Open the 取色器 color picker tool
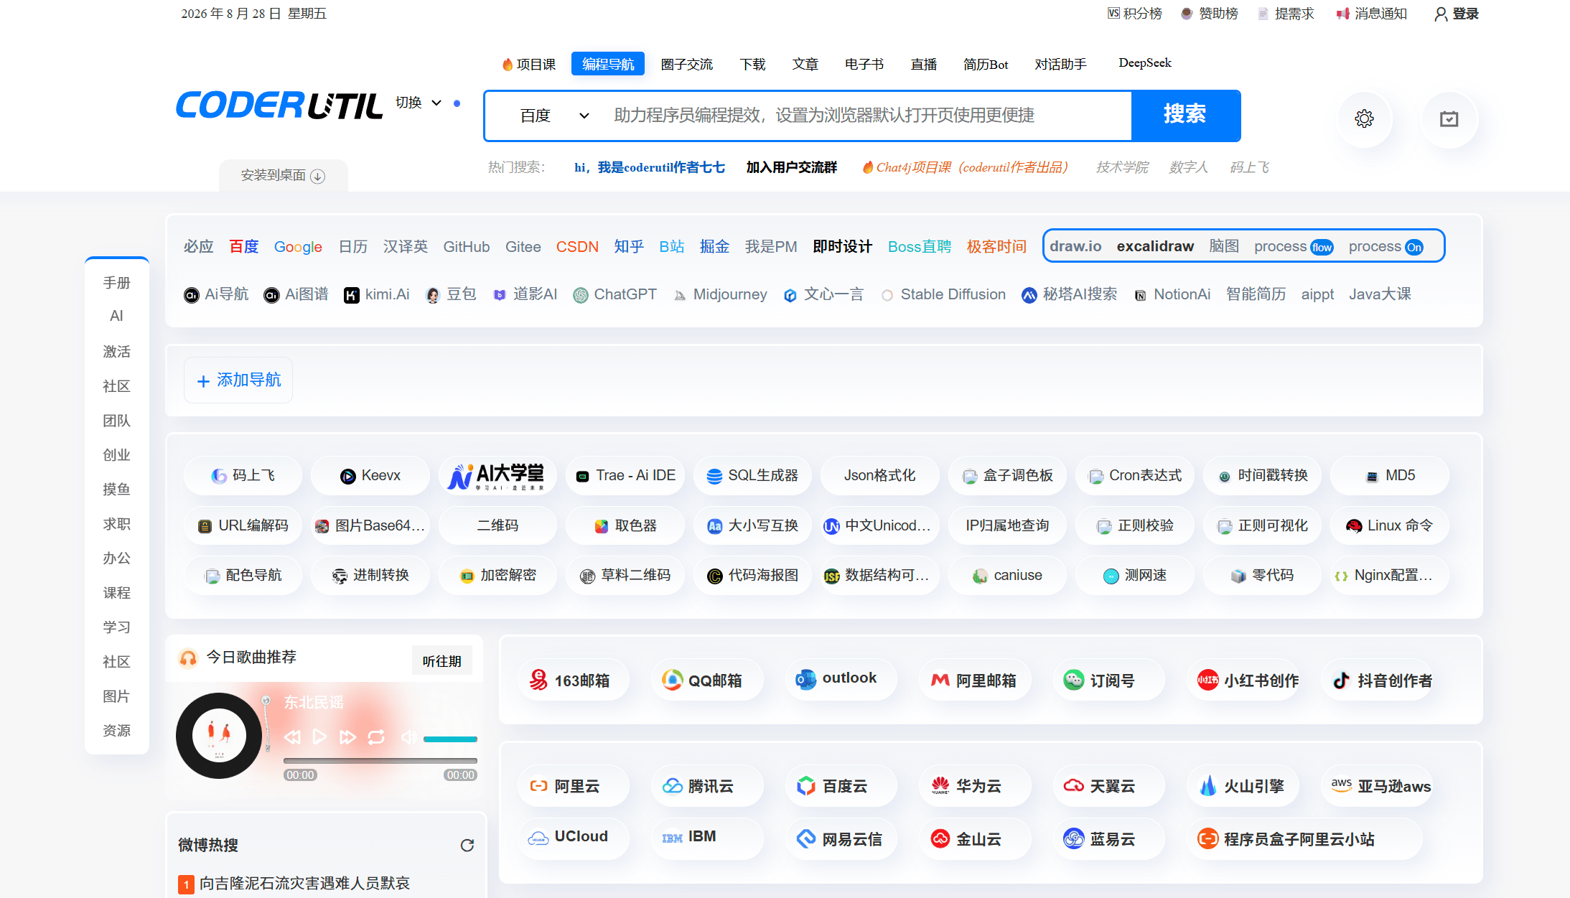Image resolution: width=1570 pixels, height=898 pixels. pyautogui.click(x=625, y=525)
